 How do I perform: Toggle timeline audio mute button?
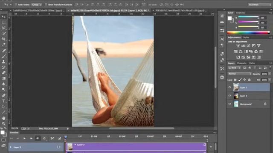click(38, 138)
